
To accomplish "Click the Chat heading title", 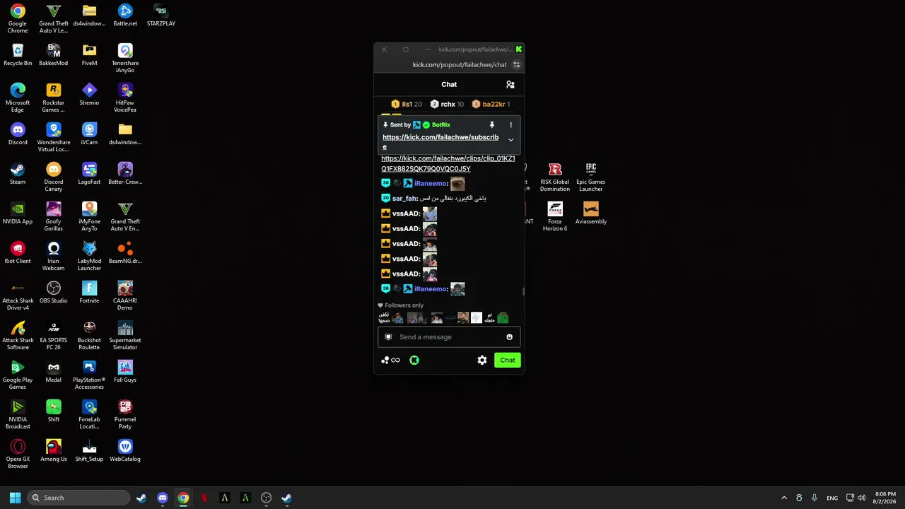I will [449, 85].
